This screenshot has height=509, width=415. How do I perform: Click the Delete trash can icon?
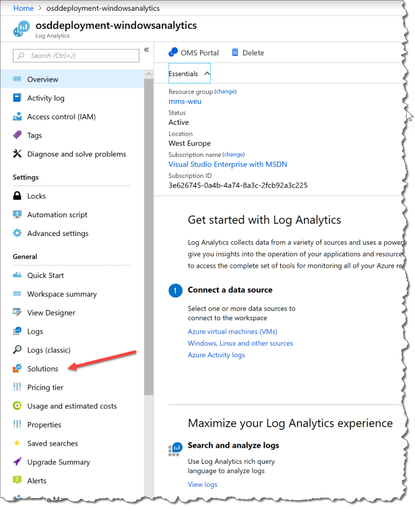click(235, 53)
